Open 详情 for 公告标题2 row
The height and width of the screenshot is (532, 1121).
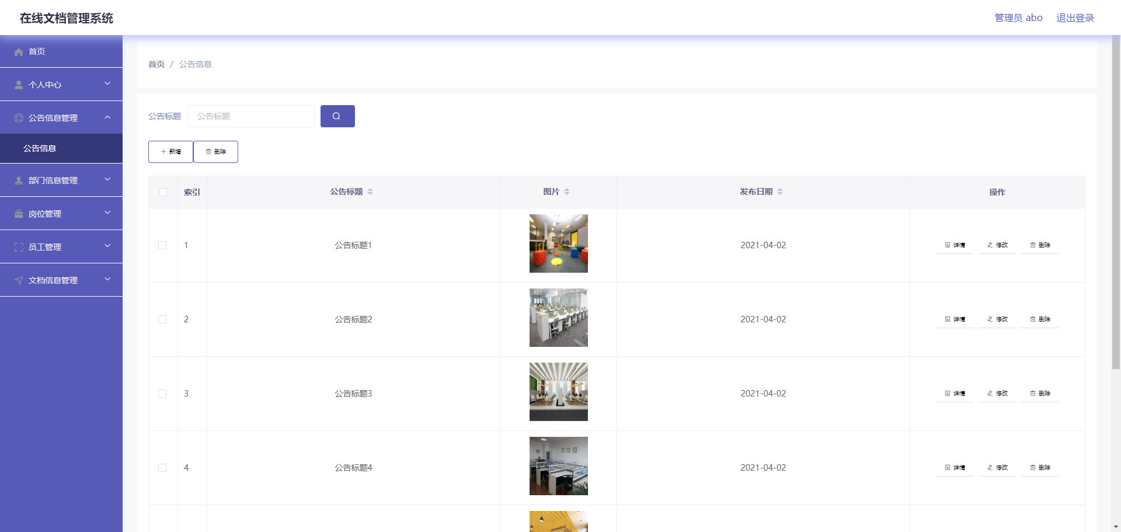[x=955, y=319]
